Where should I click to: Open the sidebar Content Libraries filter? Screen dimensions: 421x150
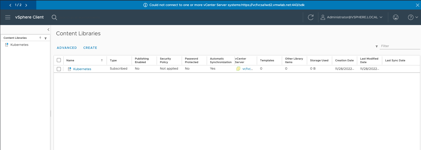coord(46,38)
